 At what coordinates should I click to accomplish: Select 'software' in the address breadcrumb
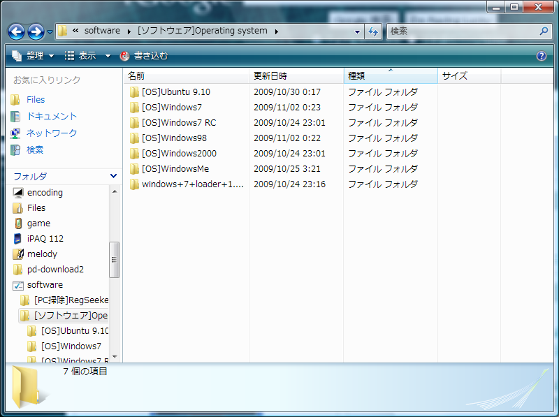(102, 31)
